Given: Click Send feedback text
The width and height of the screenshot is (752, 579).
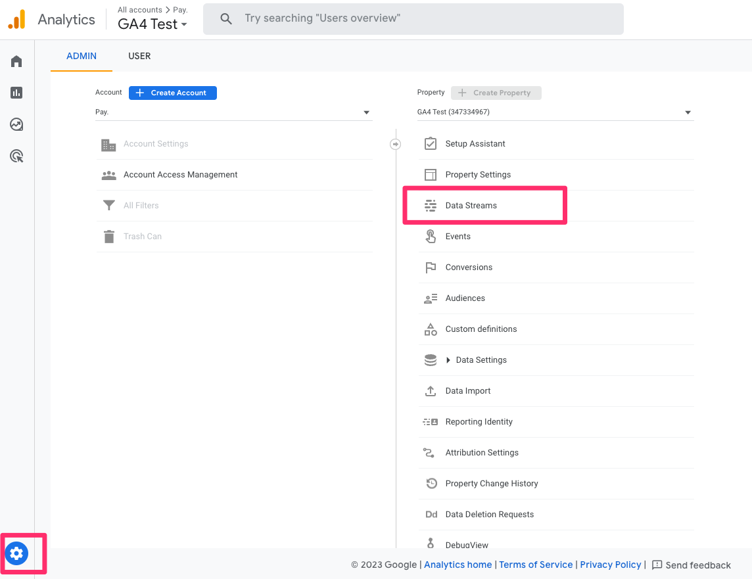Looking at the screenshot, I should pyautogui.click(x=698, y=566).
